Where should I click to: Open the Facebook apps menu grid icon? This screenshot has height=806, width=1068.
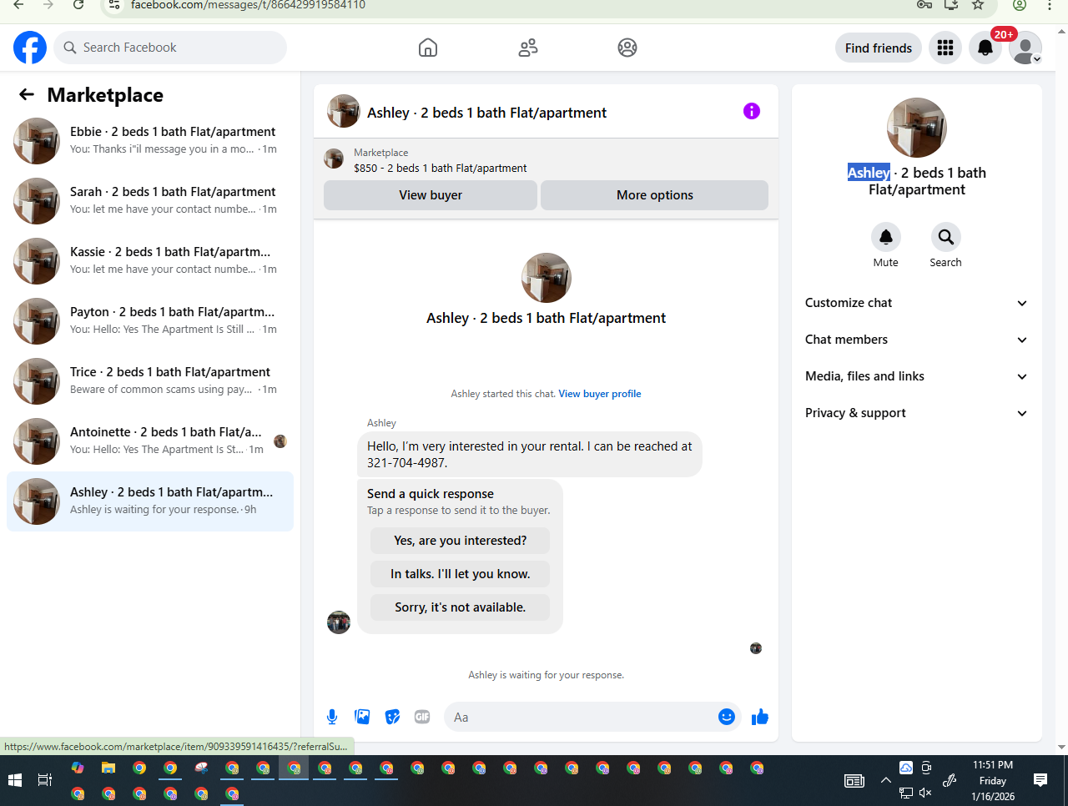coord(945,48)
